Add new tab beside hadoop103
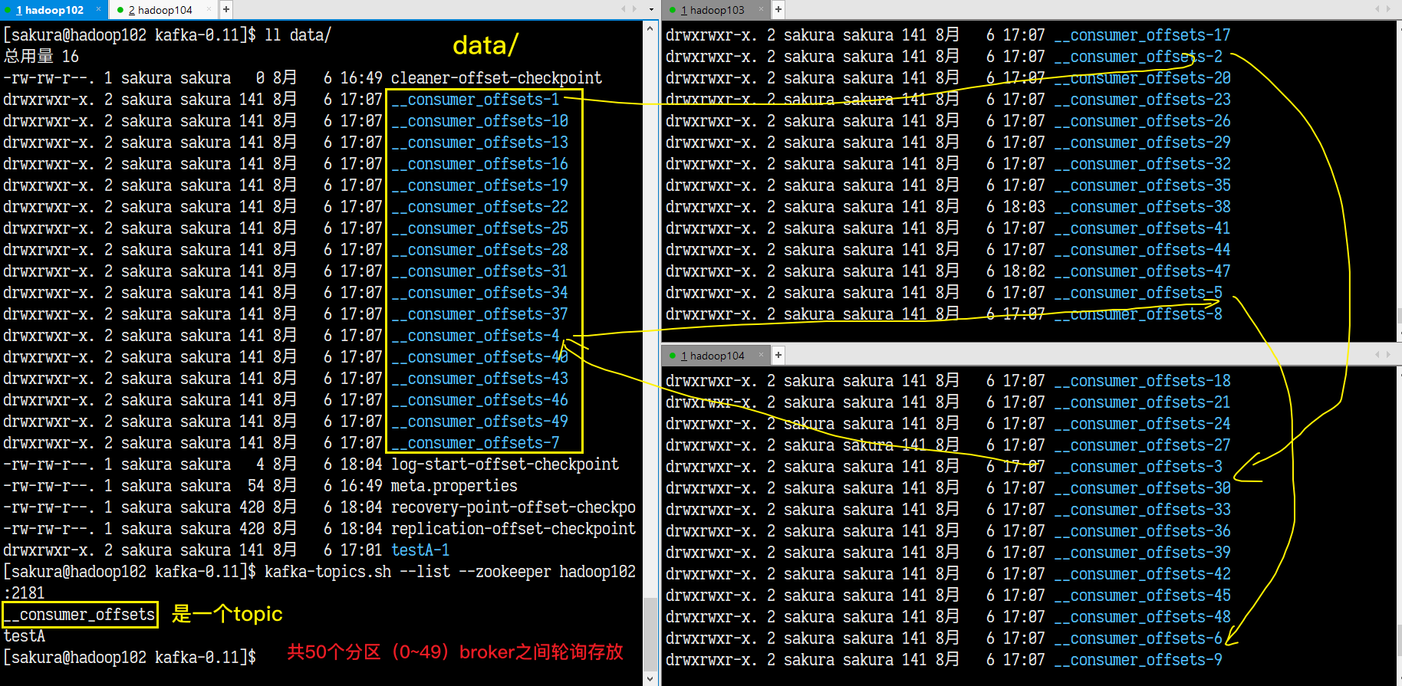The height and width of the screenshot is (686, 1402). 778,10
